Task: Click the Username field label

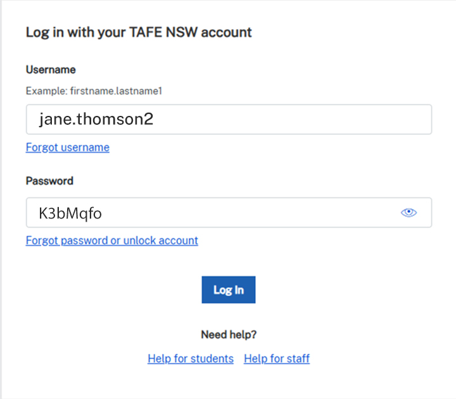Action: (x=51, y=70)
